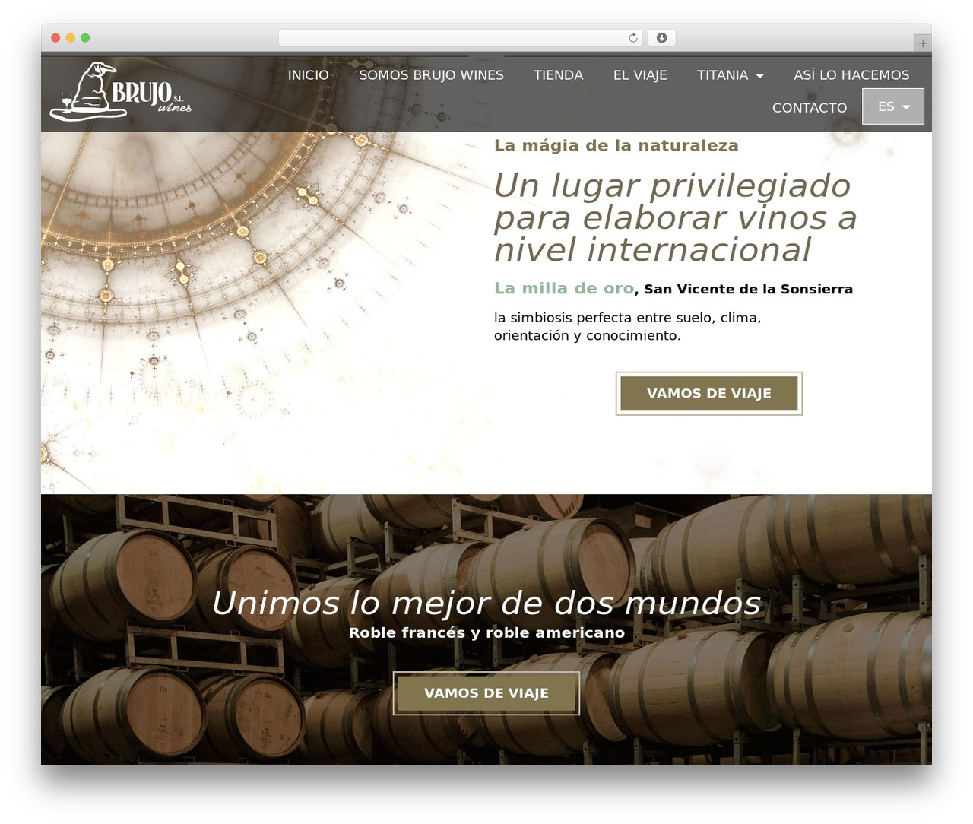Open the browser downloads icon
The image size is (973, 824).
point(662,38)
